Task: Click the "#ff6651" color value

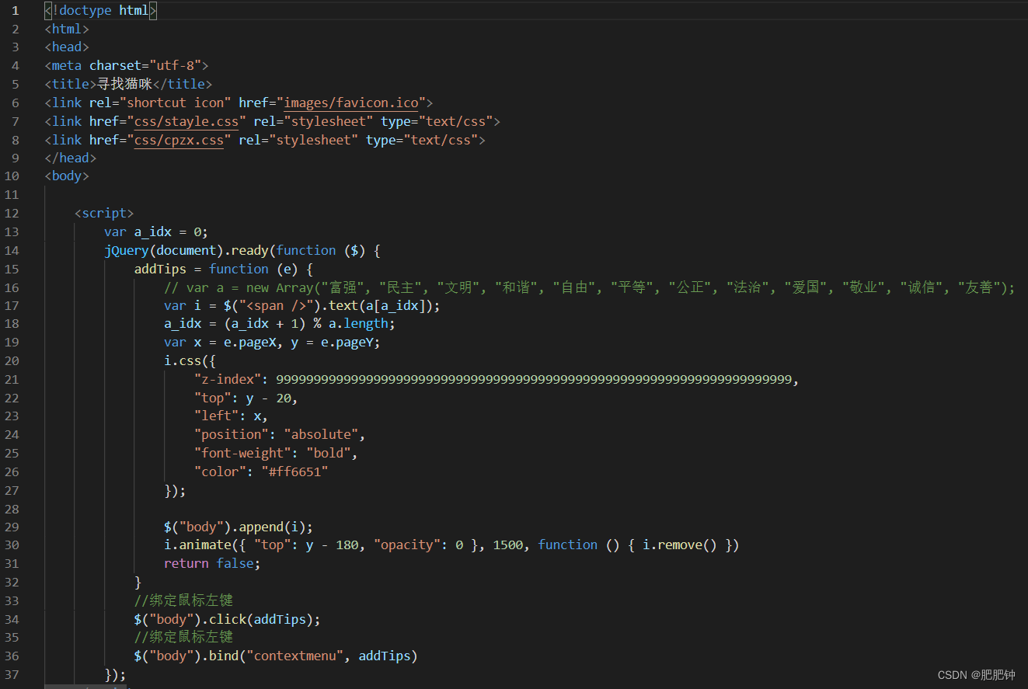Action: click(295, 472)
